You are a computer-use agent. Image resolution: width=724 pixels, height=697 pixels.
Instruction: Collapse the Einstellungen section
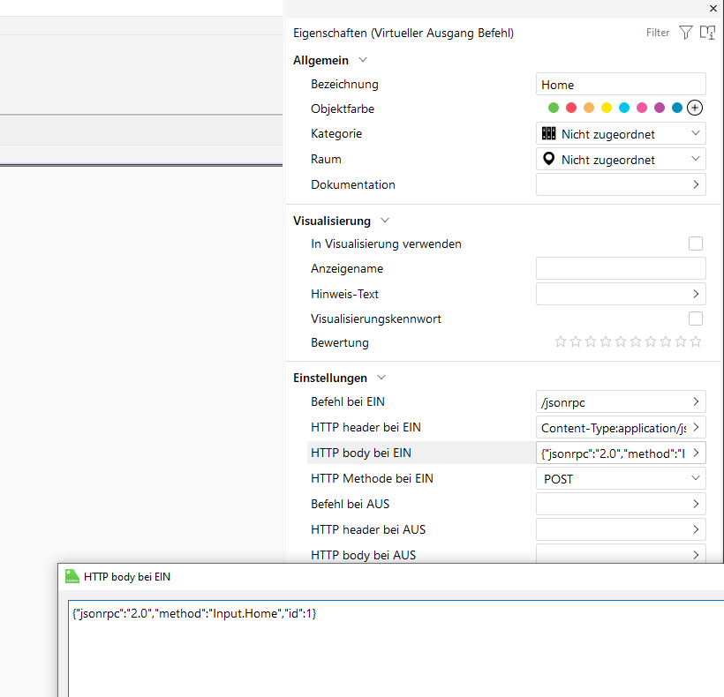(x=381, y=378)
